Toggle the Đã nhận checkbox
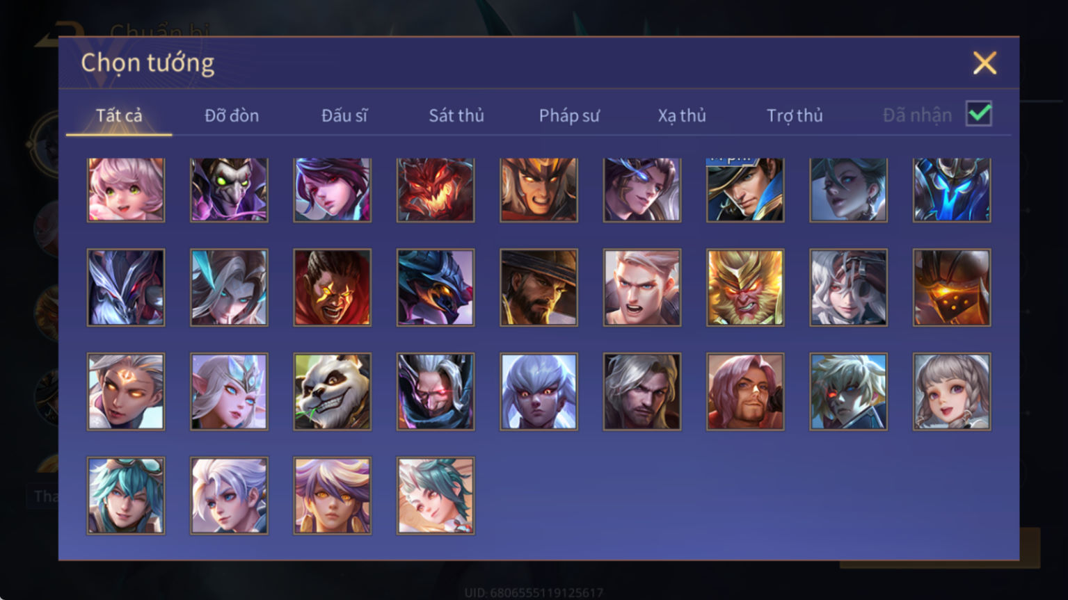The image size is (1068, 600). pyautogui.click(x=978, y=114)
